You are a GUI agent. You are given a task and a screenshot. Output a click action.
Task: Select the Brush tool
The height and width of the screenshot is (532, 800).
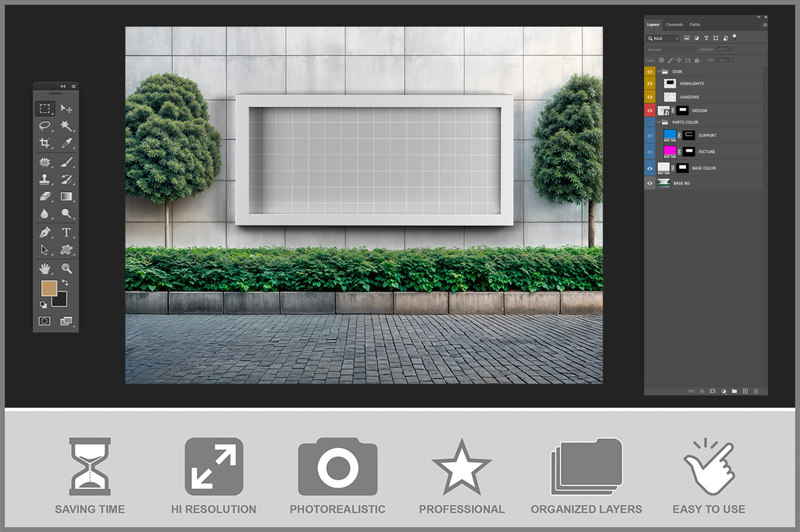[66, 163]
